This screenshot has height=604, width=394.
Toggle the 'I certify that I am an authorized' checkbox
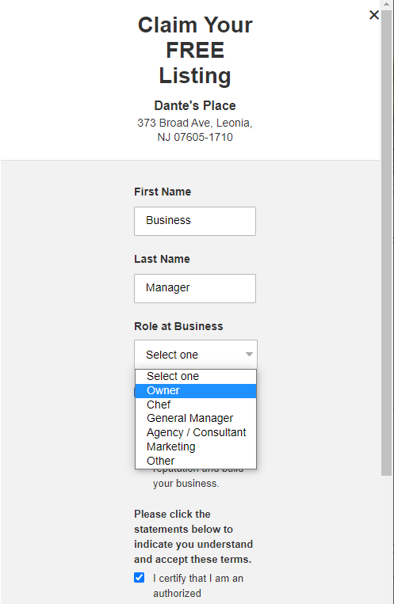point(140,577)
